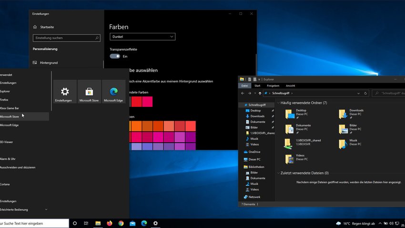Image resolution: width=405 pixels, height=228 pixels.
Task: Click the 16°C Regen klingt ab weather text
Action: click(359, 224)
